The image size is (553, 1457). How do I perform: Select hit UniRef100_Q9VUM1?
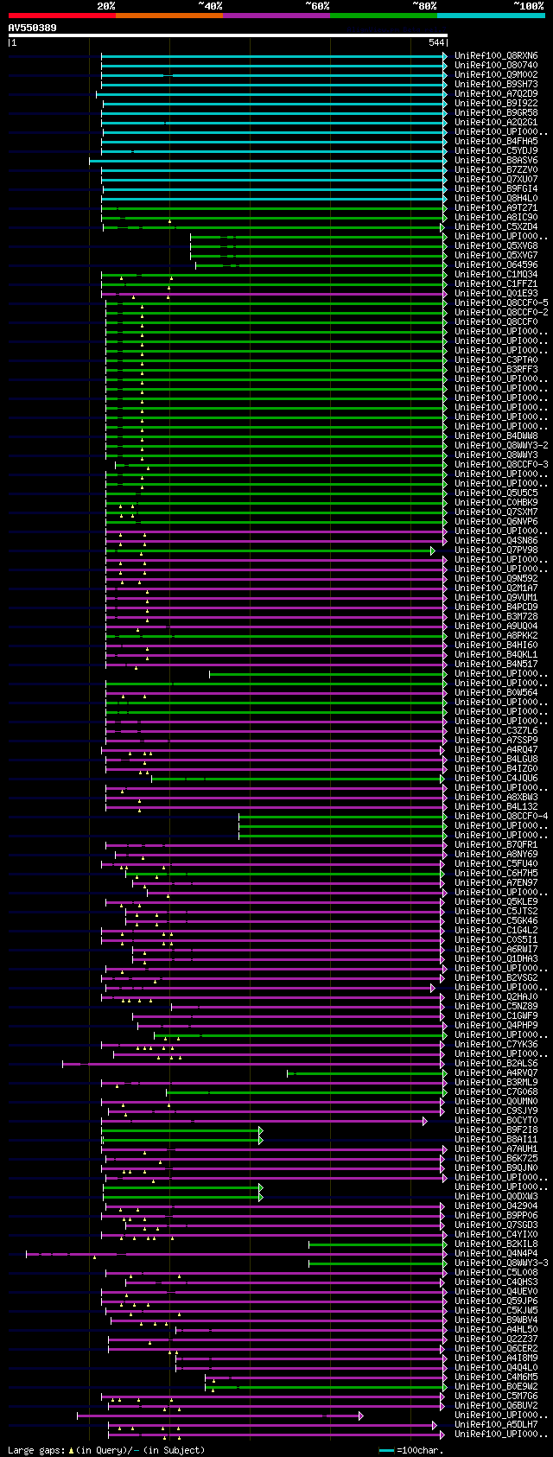496,597
